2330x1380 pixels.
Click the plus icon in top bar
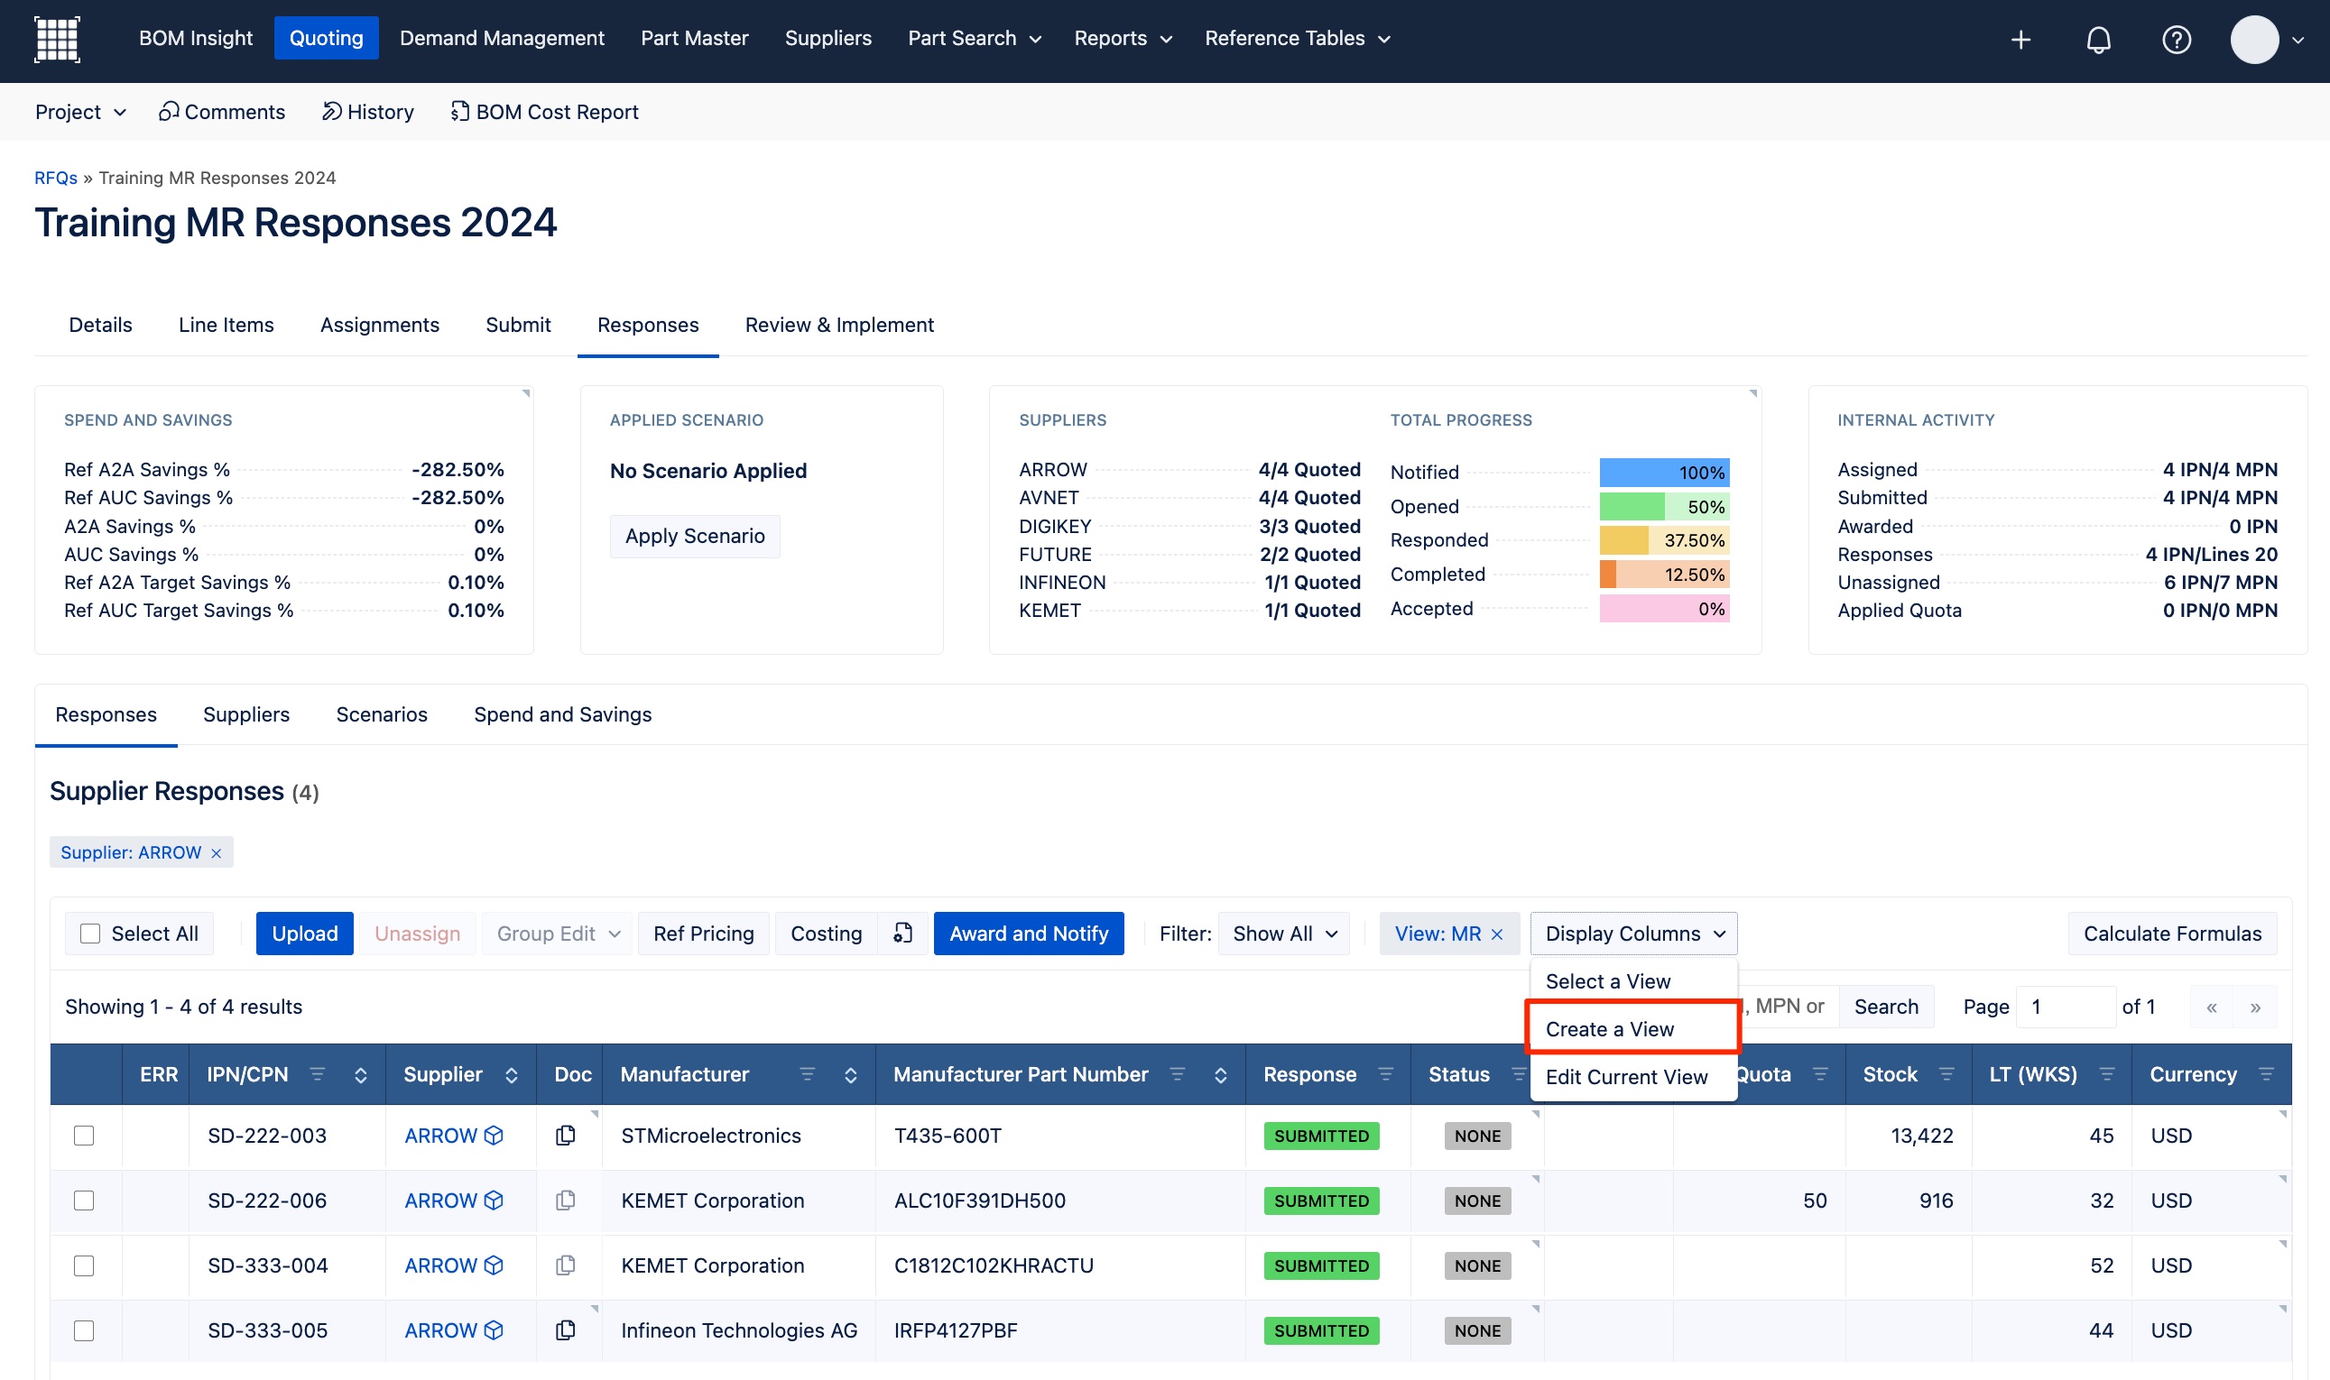coord(2020,40)
